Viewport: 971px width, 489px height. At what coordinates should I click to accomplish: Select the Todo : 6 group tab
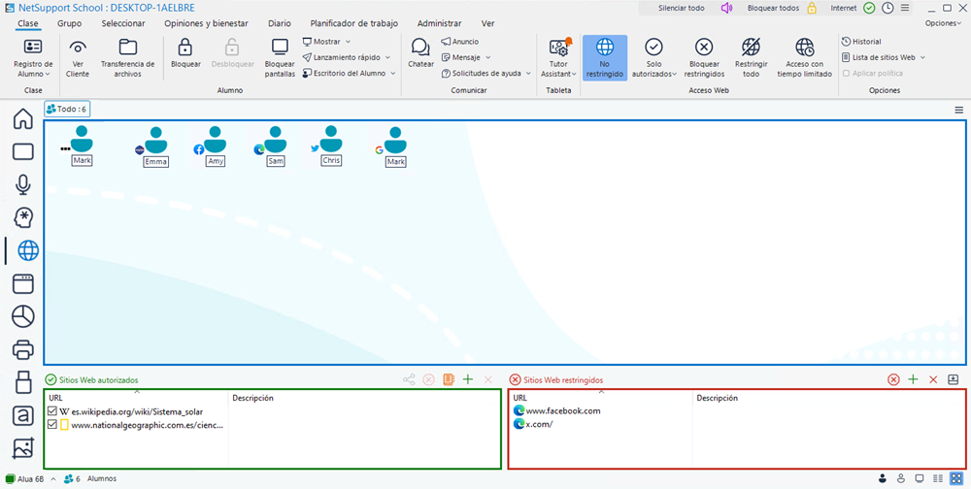pos(67,109)
